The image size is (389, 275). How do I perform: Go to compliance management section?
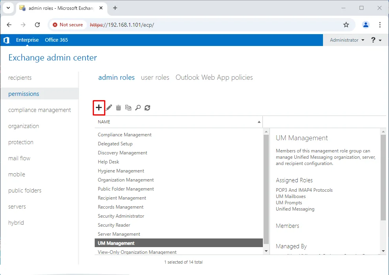40,110
